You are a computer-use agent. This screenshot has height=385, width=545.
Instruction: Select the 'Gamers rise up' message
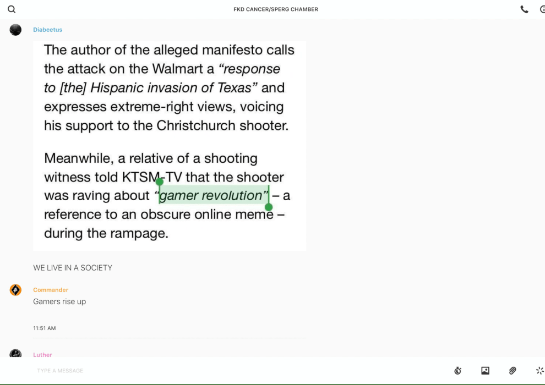pos(59,302)
